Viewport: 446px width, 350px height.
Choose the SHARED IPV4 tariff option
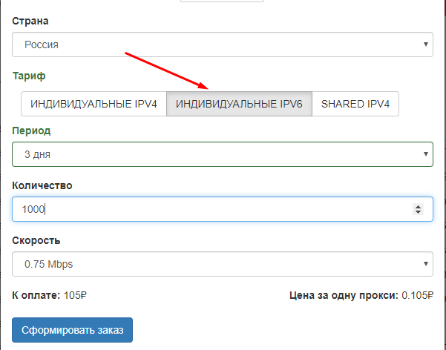click(x=355, y=105)
